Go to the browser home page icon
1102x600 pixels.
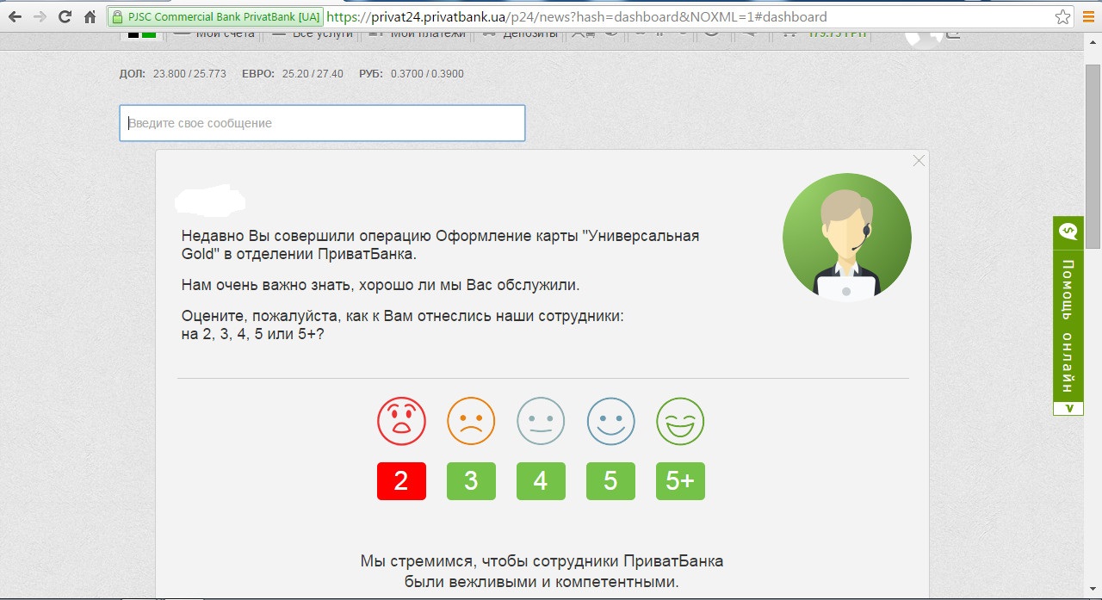click(x=90, y=16)
